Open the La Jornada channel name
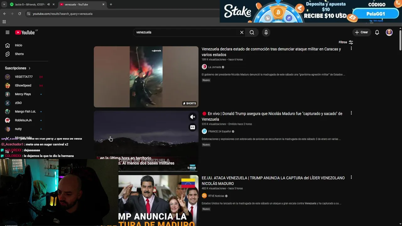Image resolution: width=402 pixels, height=226 pixels. pyautogui.click(x=215, y=67)
